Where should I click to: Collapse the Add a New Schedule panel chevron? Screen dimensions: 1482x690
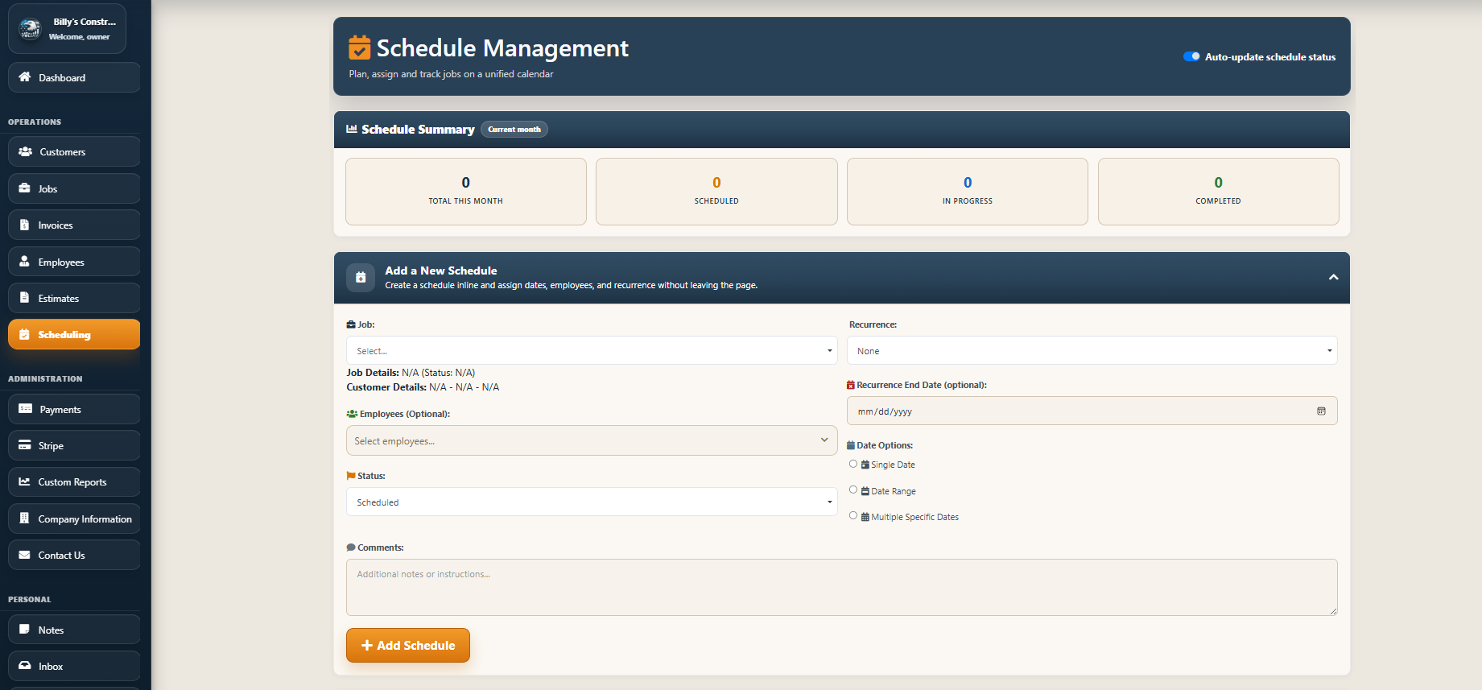click(x=1333, y=277)
